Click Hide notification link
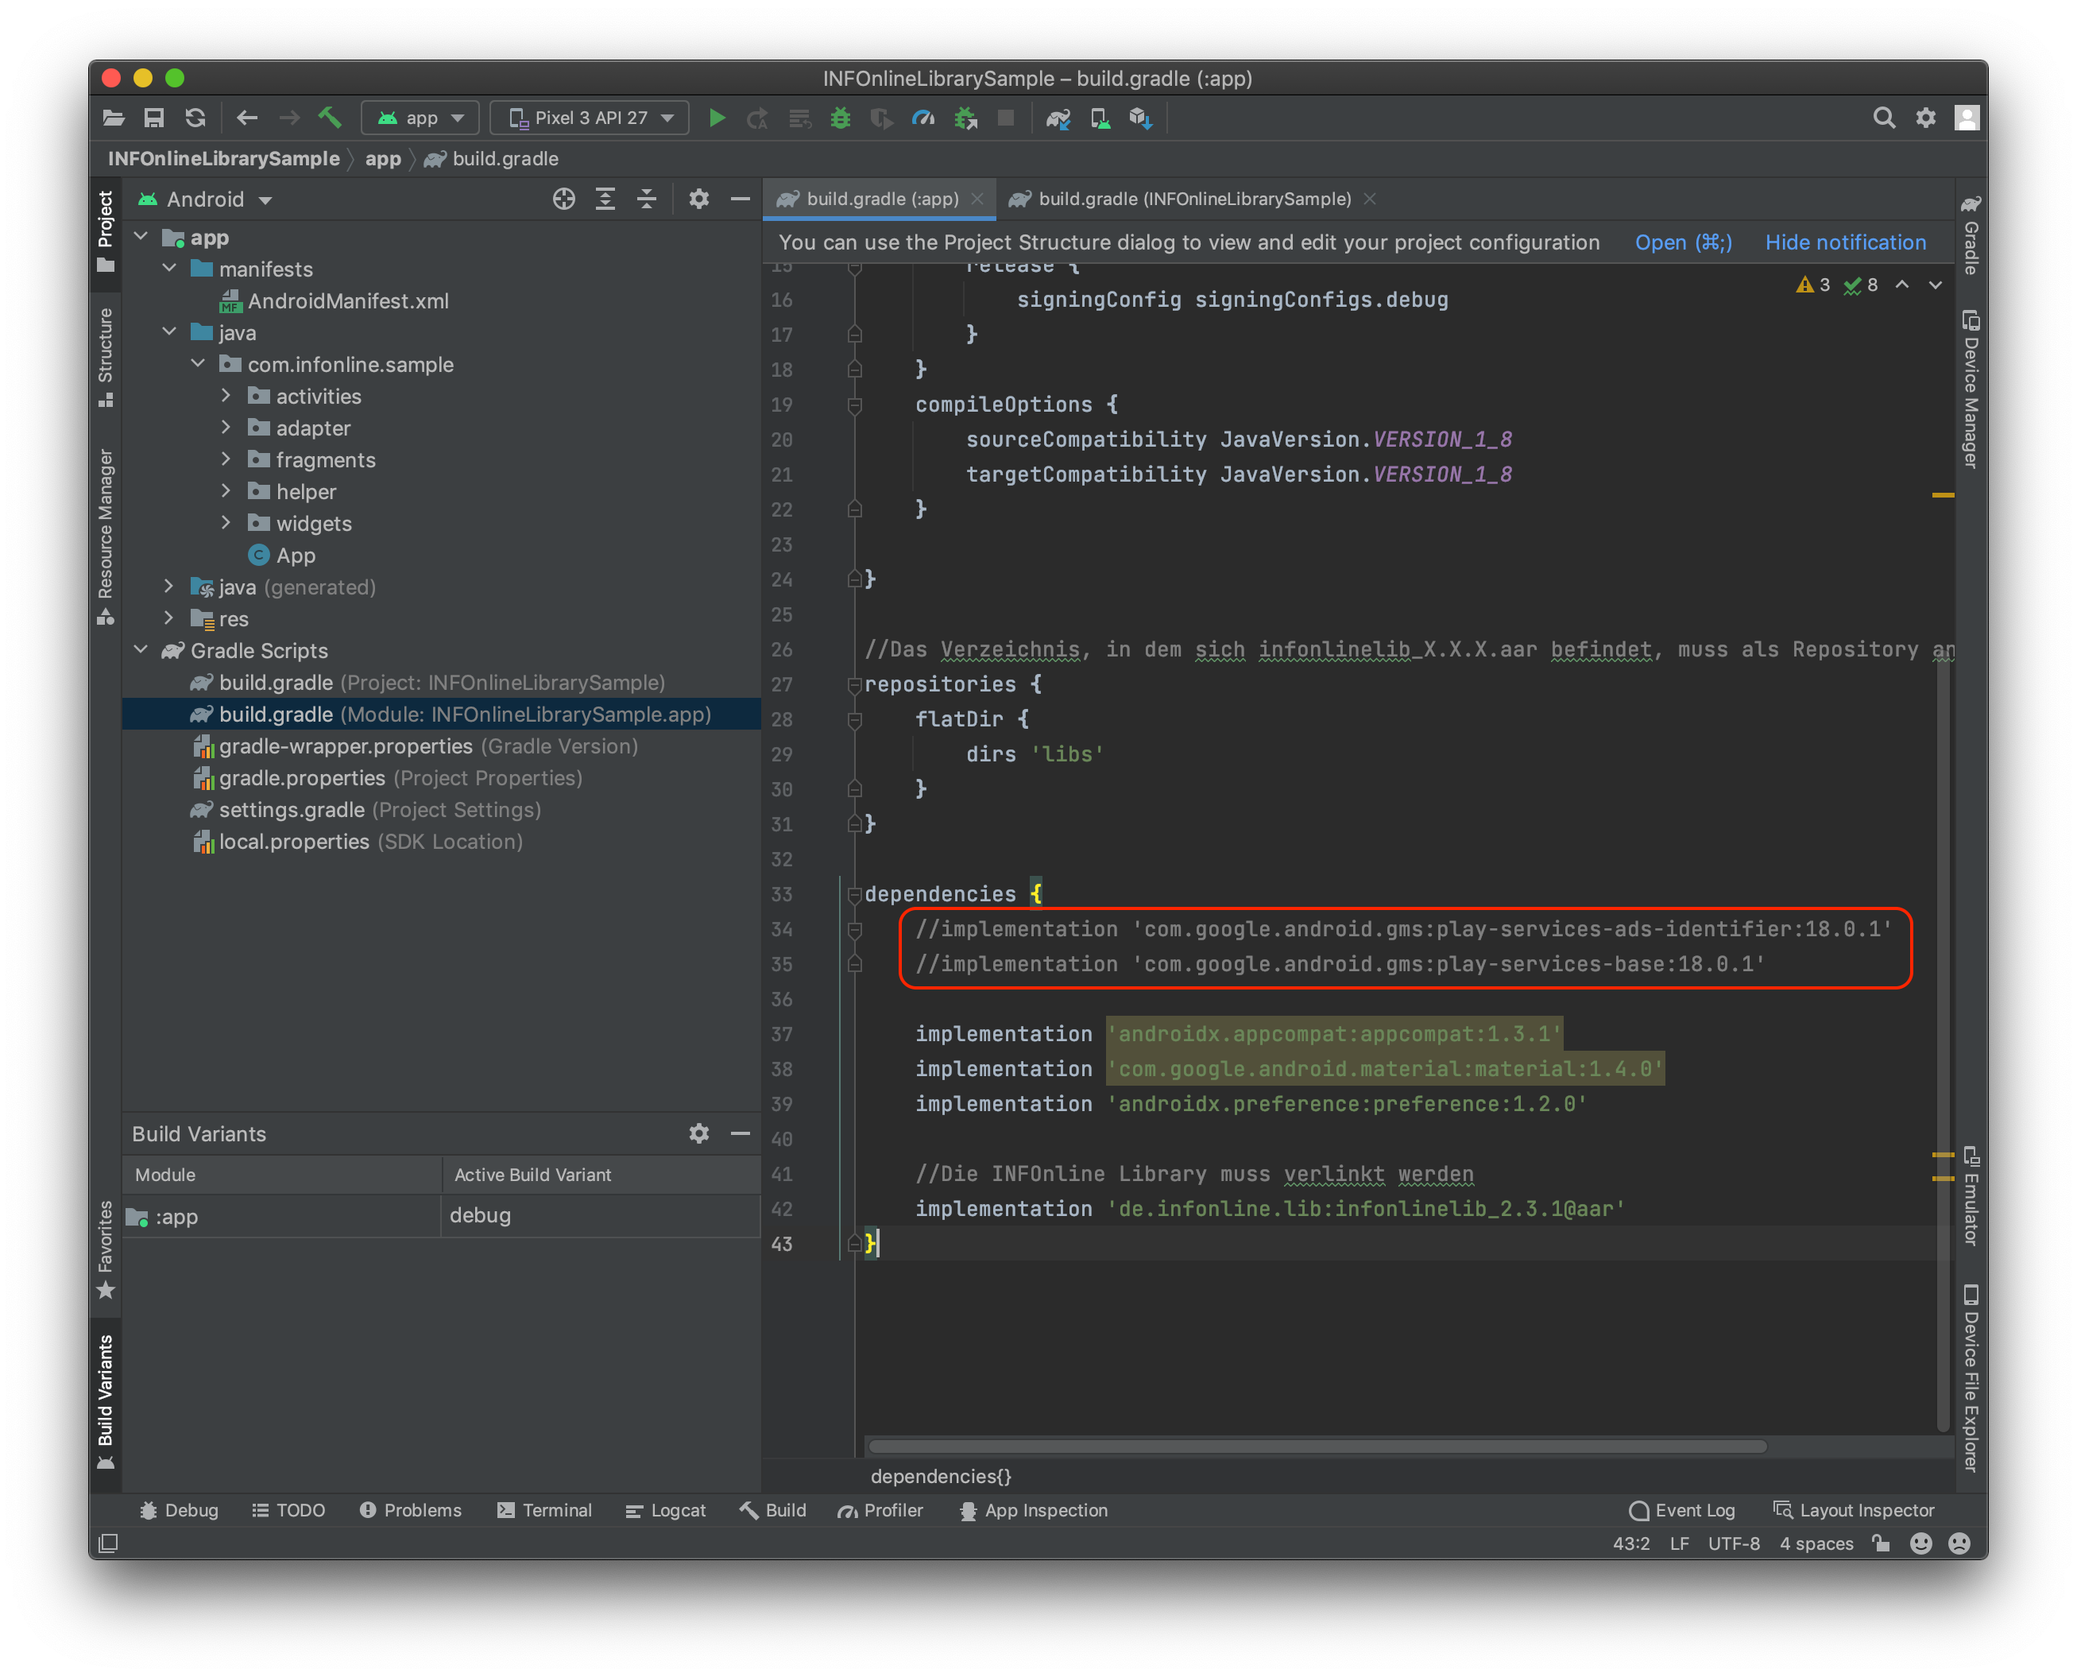The height and width of the screenshot is (1677, 2077). click(x=1845, y=242)
